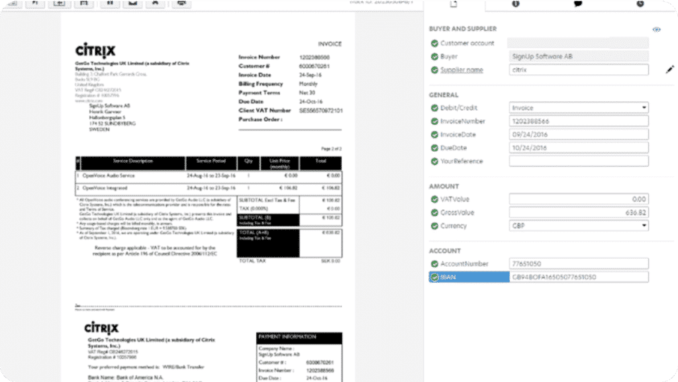This screenshot has width=678, height=382.
Task: Click the Citrix logo on the payment slip
Action: coord(101,328)
